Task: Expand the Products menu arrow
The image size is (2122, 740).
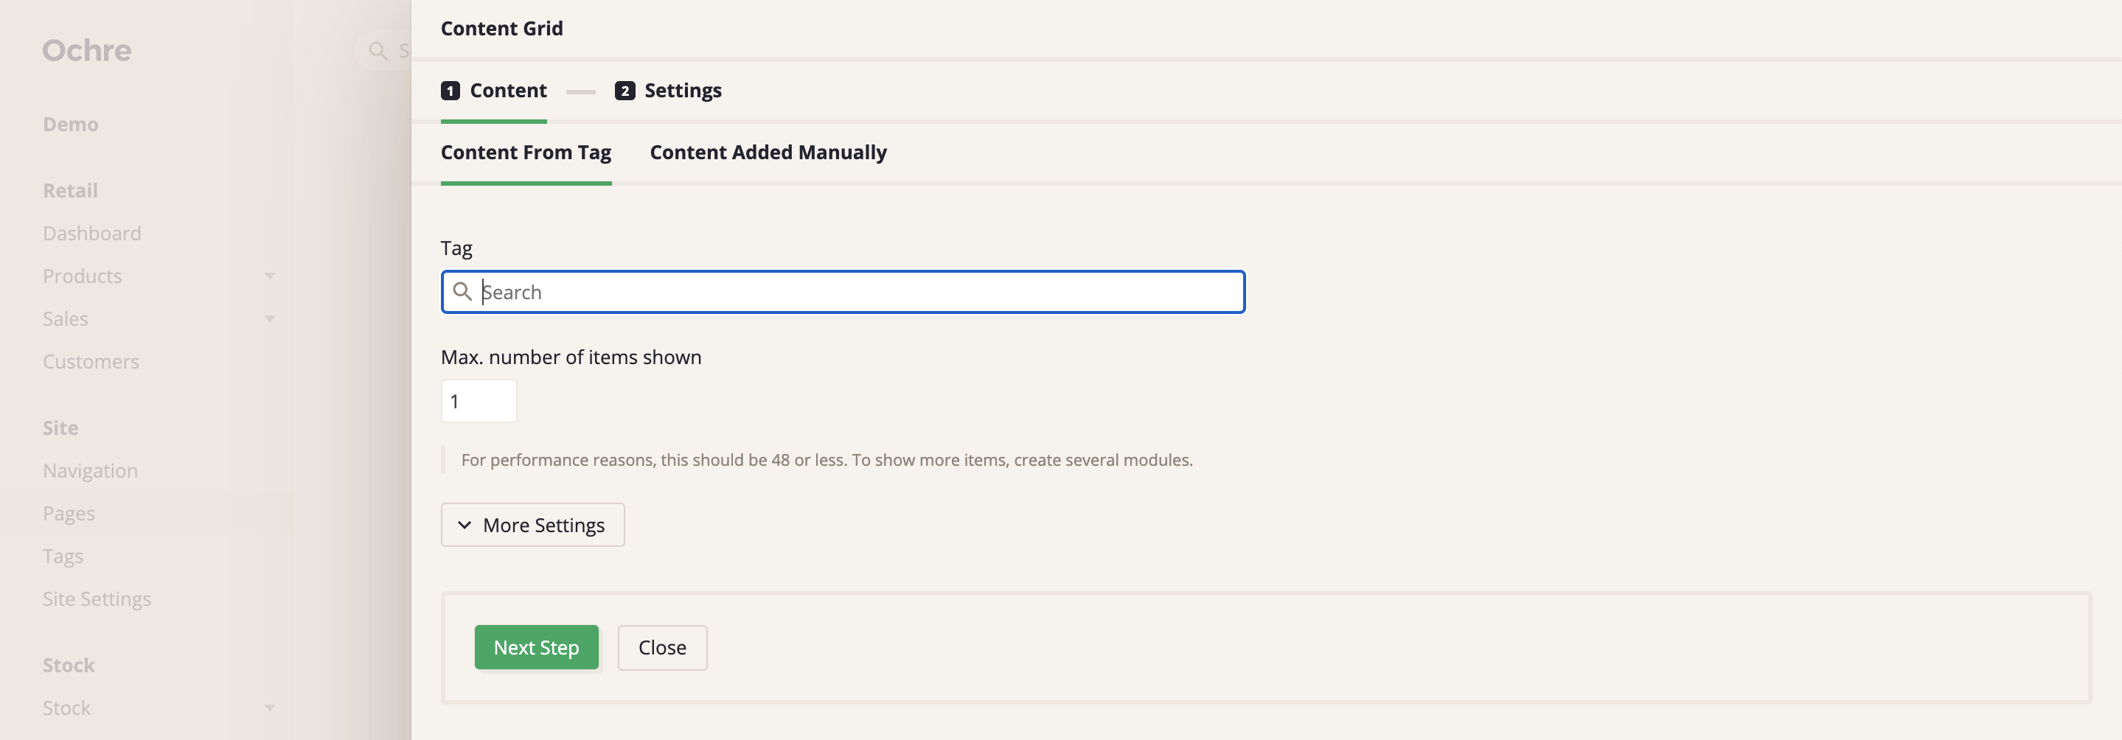Action: tap(269, 276)
